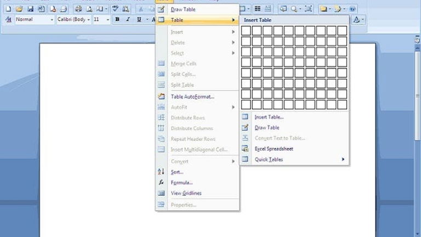
Task: Open the Normal style dropdown
Action: pos(52,20)
